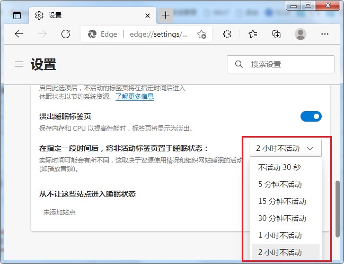Open the Collections icon
This screenshot has width=344, height=264.
pos(276,34)
